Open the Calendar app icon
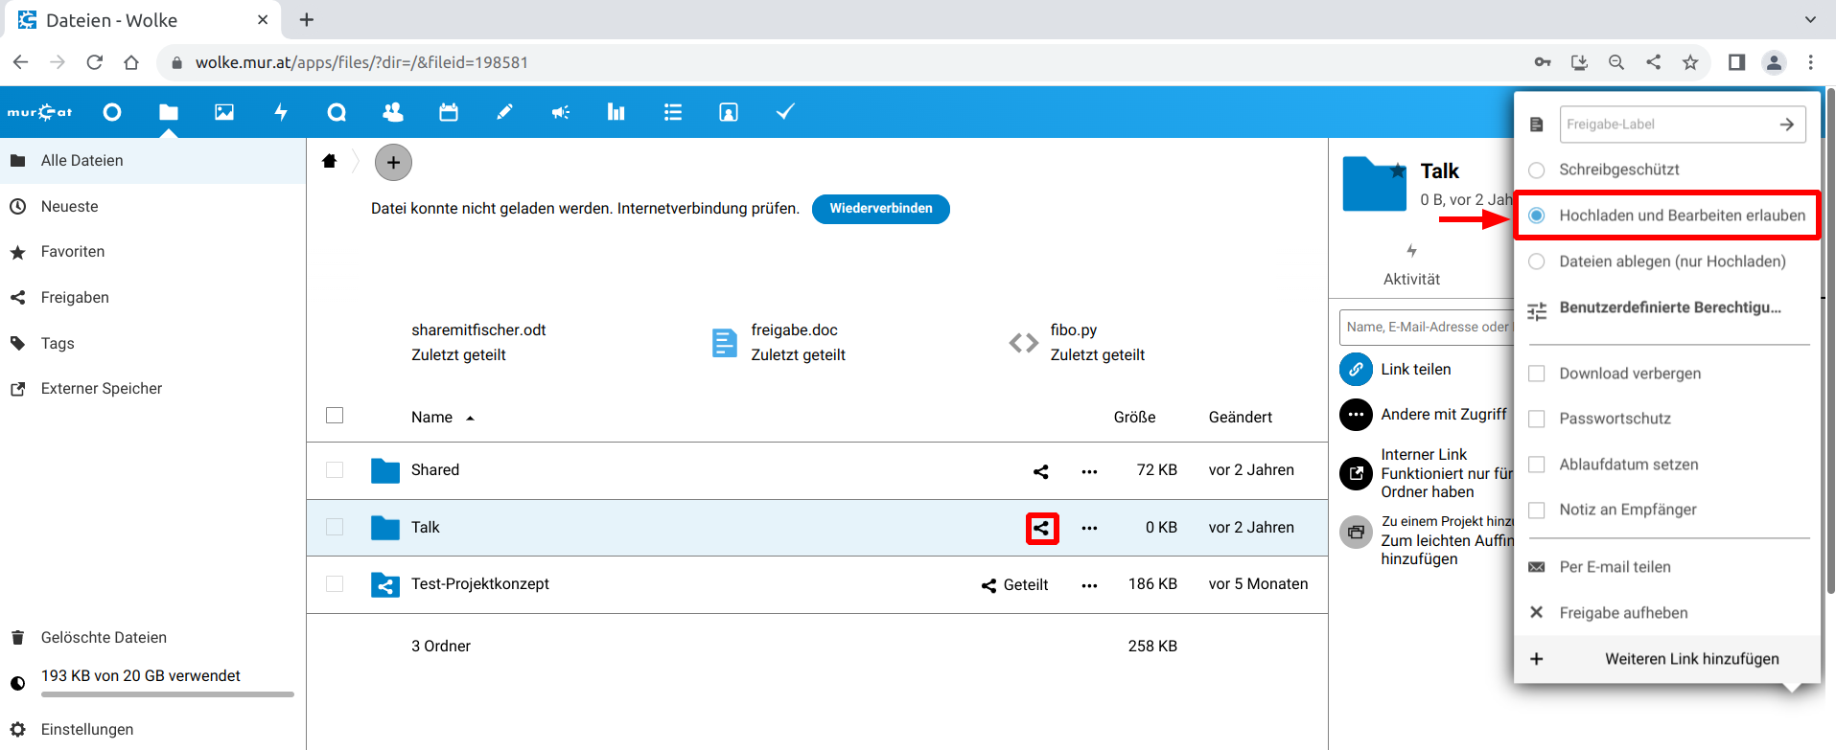Screen dimensions: 1836x750 click(449, 112)
